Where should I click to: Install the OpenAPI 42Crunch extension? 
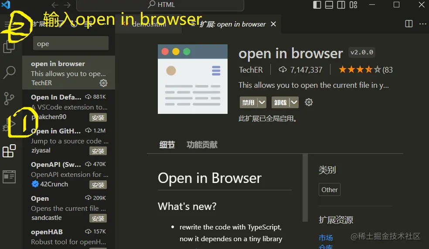pyautogui.click(x=98, y=185)
